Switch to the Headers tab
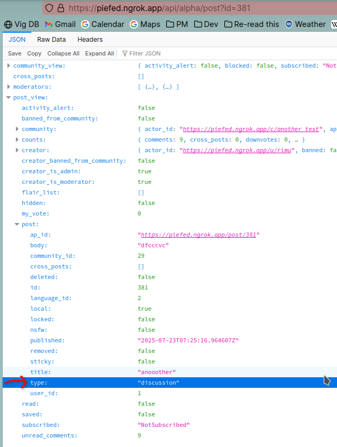337x447 pixels. click(90, 40)
